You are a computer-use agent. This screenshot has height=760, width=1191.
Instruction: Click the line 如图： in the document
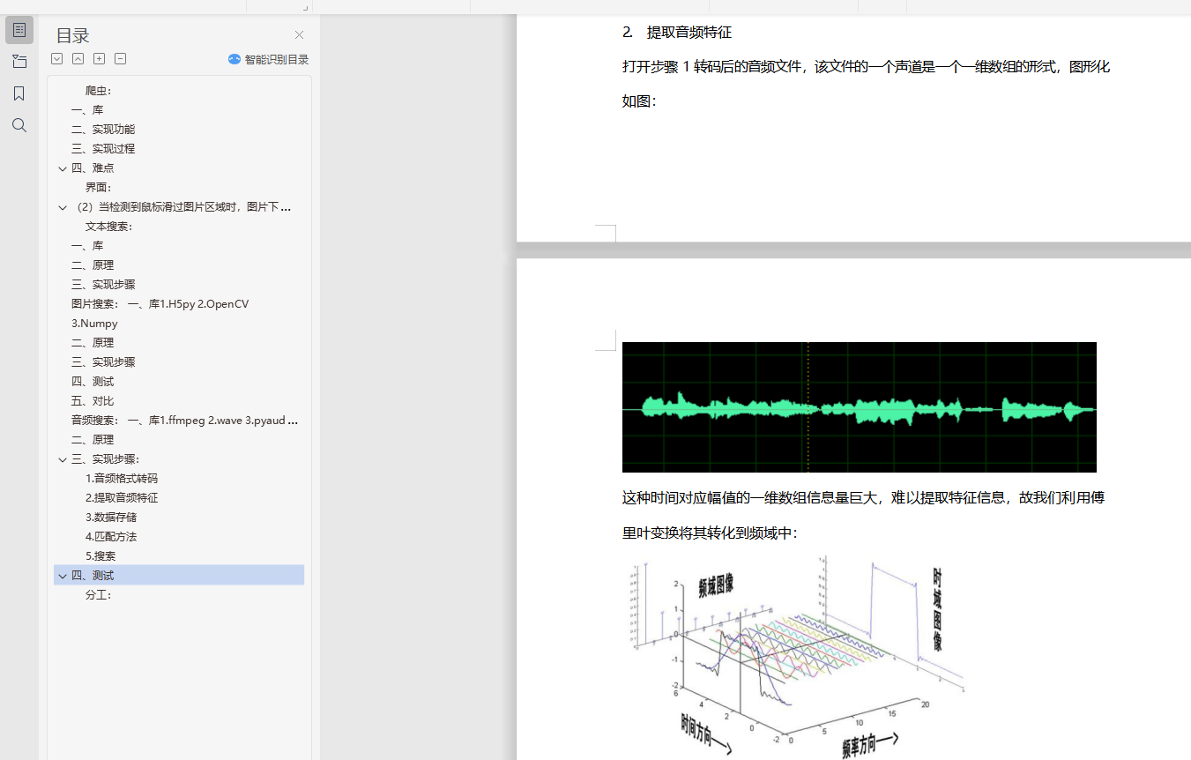(639, 101)
